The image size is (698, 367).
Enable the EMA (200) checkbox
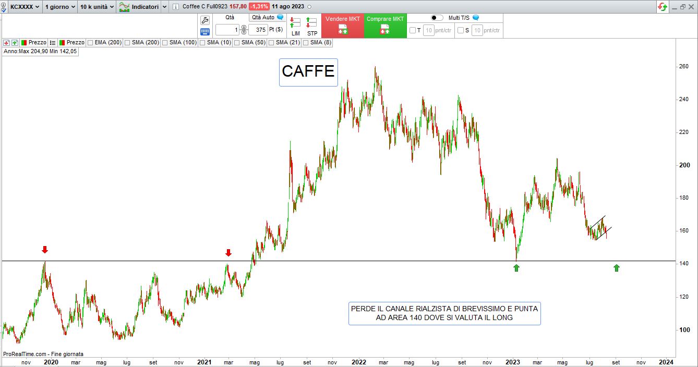click(91, 43)
